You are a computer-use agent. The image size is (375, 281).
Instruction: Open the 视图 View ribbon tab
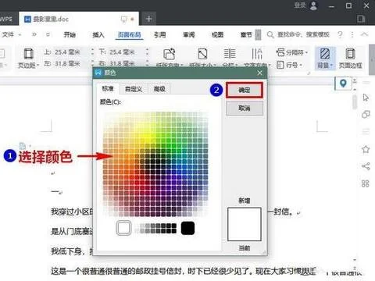click(217, 34)
